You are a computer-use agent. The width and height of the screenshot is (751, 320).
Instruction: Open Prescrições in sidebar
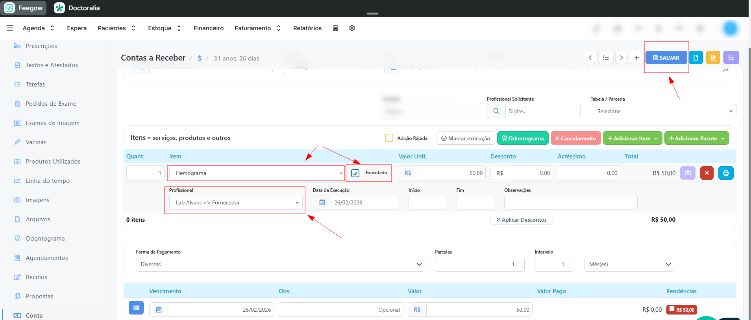(x=41, y=46)
